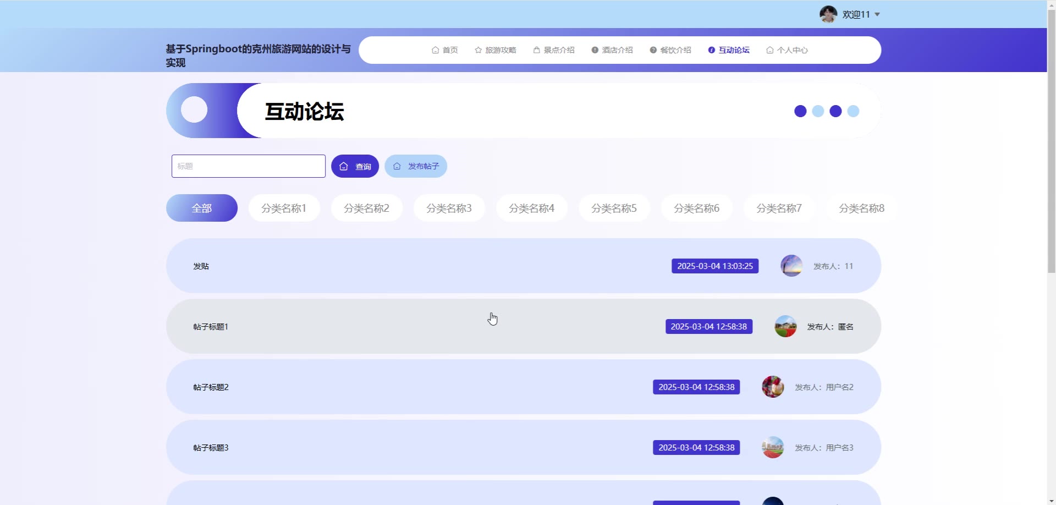Click the star icon beside 旅游攻略
The height and width of the screenshot is (505, 1056).
pos(478,50)
